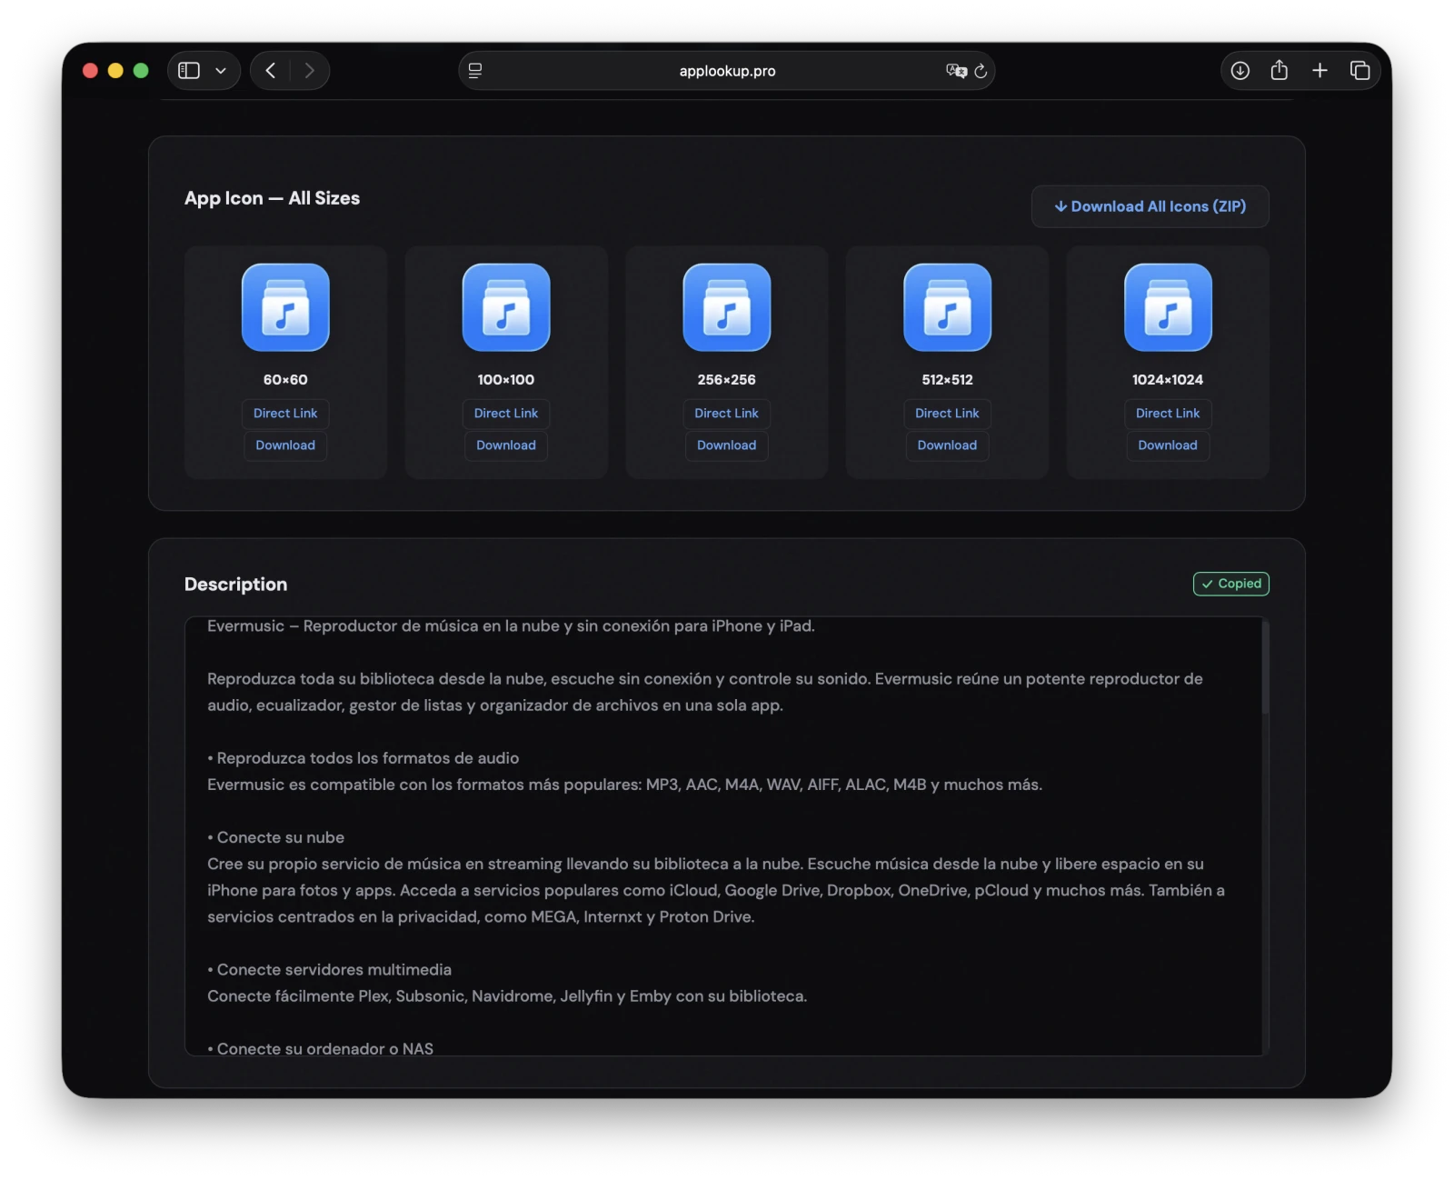Open Direct Link for 1024×1024 icon

[x=1168, y=414]
